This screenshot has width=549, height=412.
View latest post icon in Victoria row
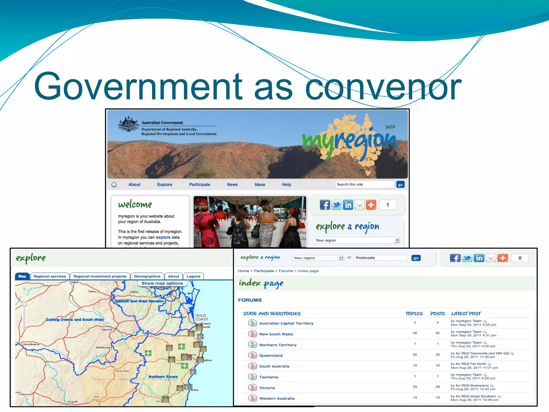pos(492,385)
